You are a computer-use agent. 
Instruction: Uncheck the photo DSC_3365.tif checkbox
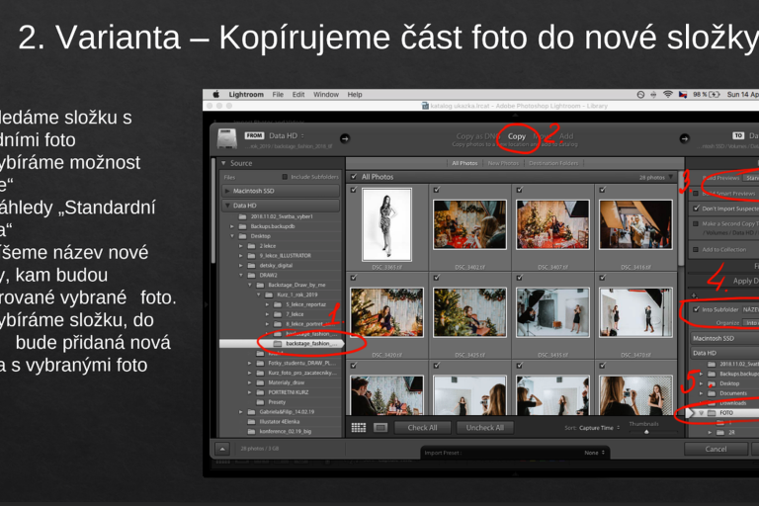coord(354,190)
